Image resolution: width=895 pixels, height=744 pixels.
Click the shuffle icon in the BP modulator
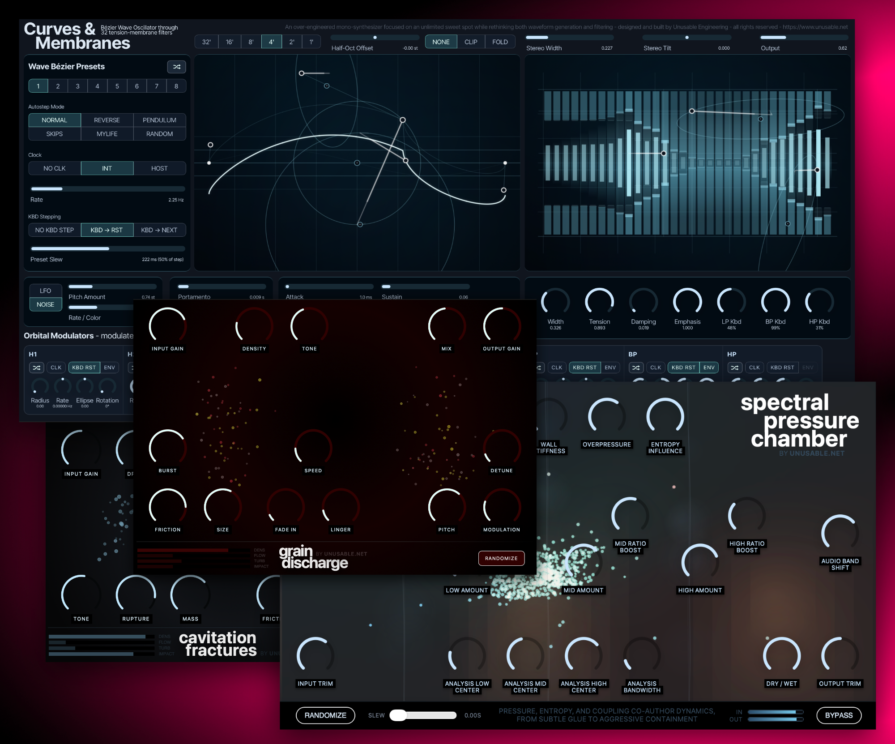[x=636, y=368]
